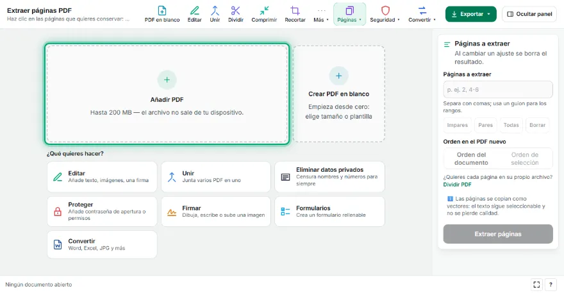Click the Añadir PDF upload area
Image resolution: width=564 pixels, height=293 pixels.
coord(167,94)
